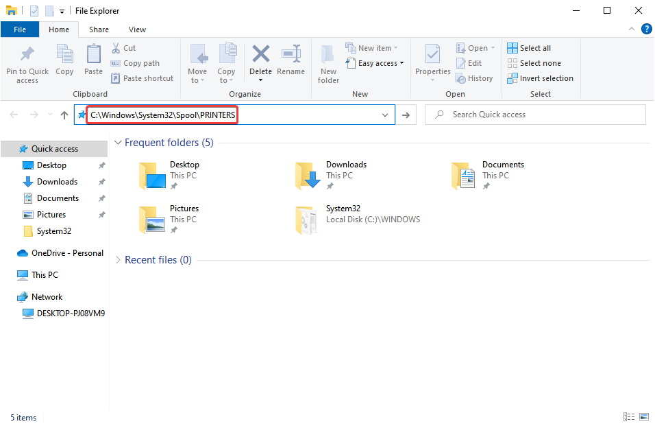Click the Rename icon

coord(291,54)
